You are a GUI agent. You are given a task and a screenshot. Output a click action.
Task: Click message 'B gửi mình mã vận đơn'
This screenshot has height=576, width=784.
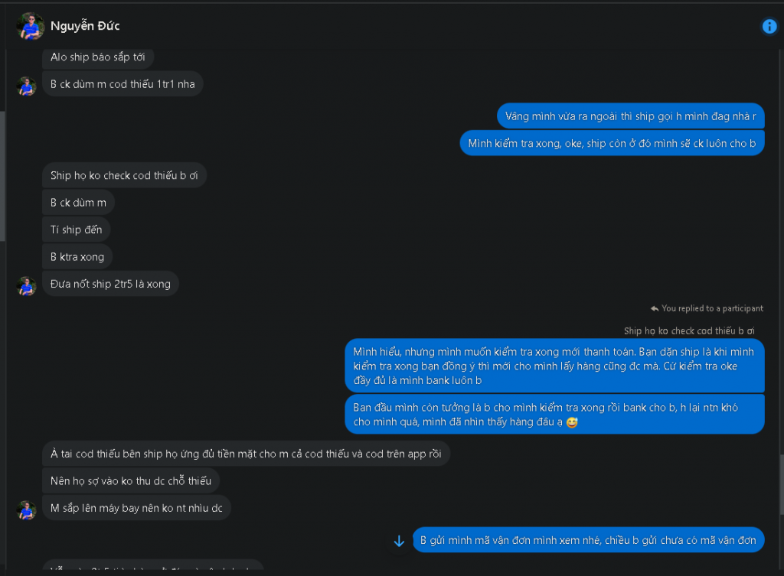point(588,540)
